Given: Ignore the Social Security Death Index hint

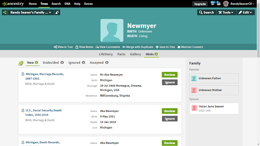Looking at the screenshot, I should pos(170,118).
